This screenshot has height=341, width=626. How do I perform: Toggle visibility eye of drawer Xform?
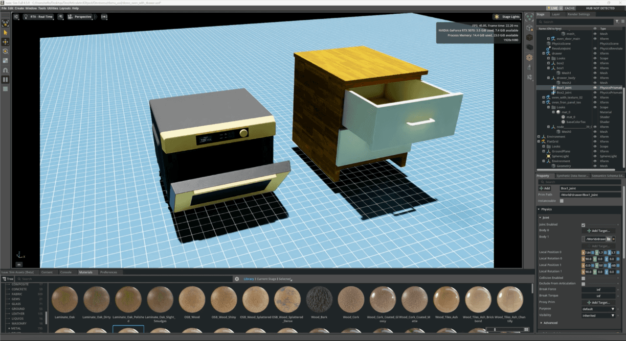pyautogui.click(x=595, y=53)
